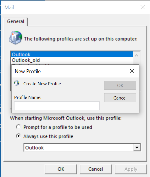The height and width of the screenshot is (177, 150).
Task: Click Cancel at bottom of Mail window
Action: point(96,169)
